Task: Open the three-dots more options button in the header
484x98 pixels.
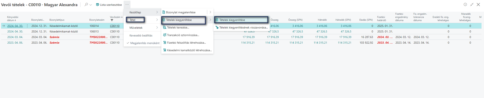Action: (x=127, y=4)
